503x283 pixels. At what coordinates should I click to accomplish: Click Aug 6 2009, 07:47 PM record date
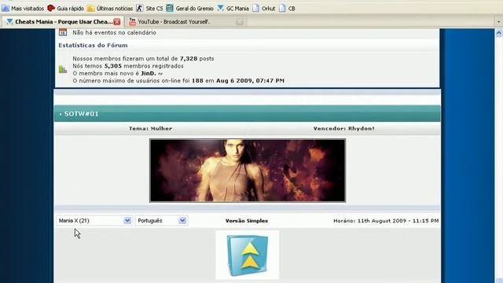click(x=250, y=81)
